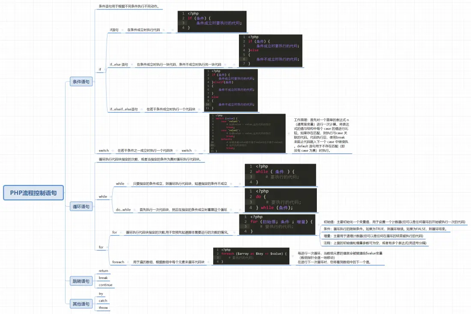Select the return node
Viewport: 471px width, 314px height.
pyautogui.click(x=103, y=271)
